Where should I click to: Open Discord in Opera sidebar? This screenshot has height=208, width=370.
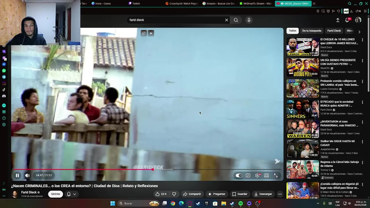(x=4, y=96)
